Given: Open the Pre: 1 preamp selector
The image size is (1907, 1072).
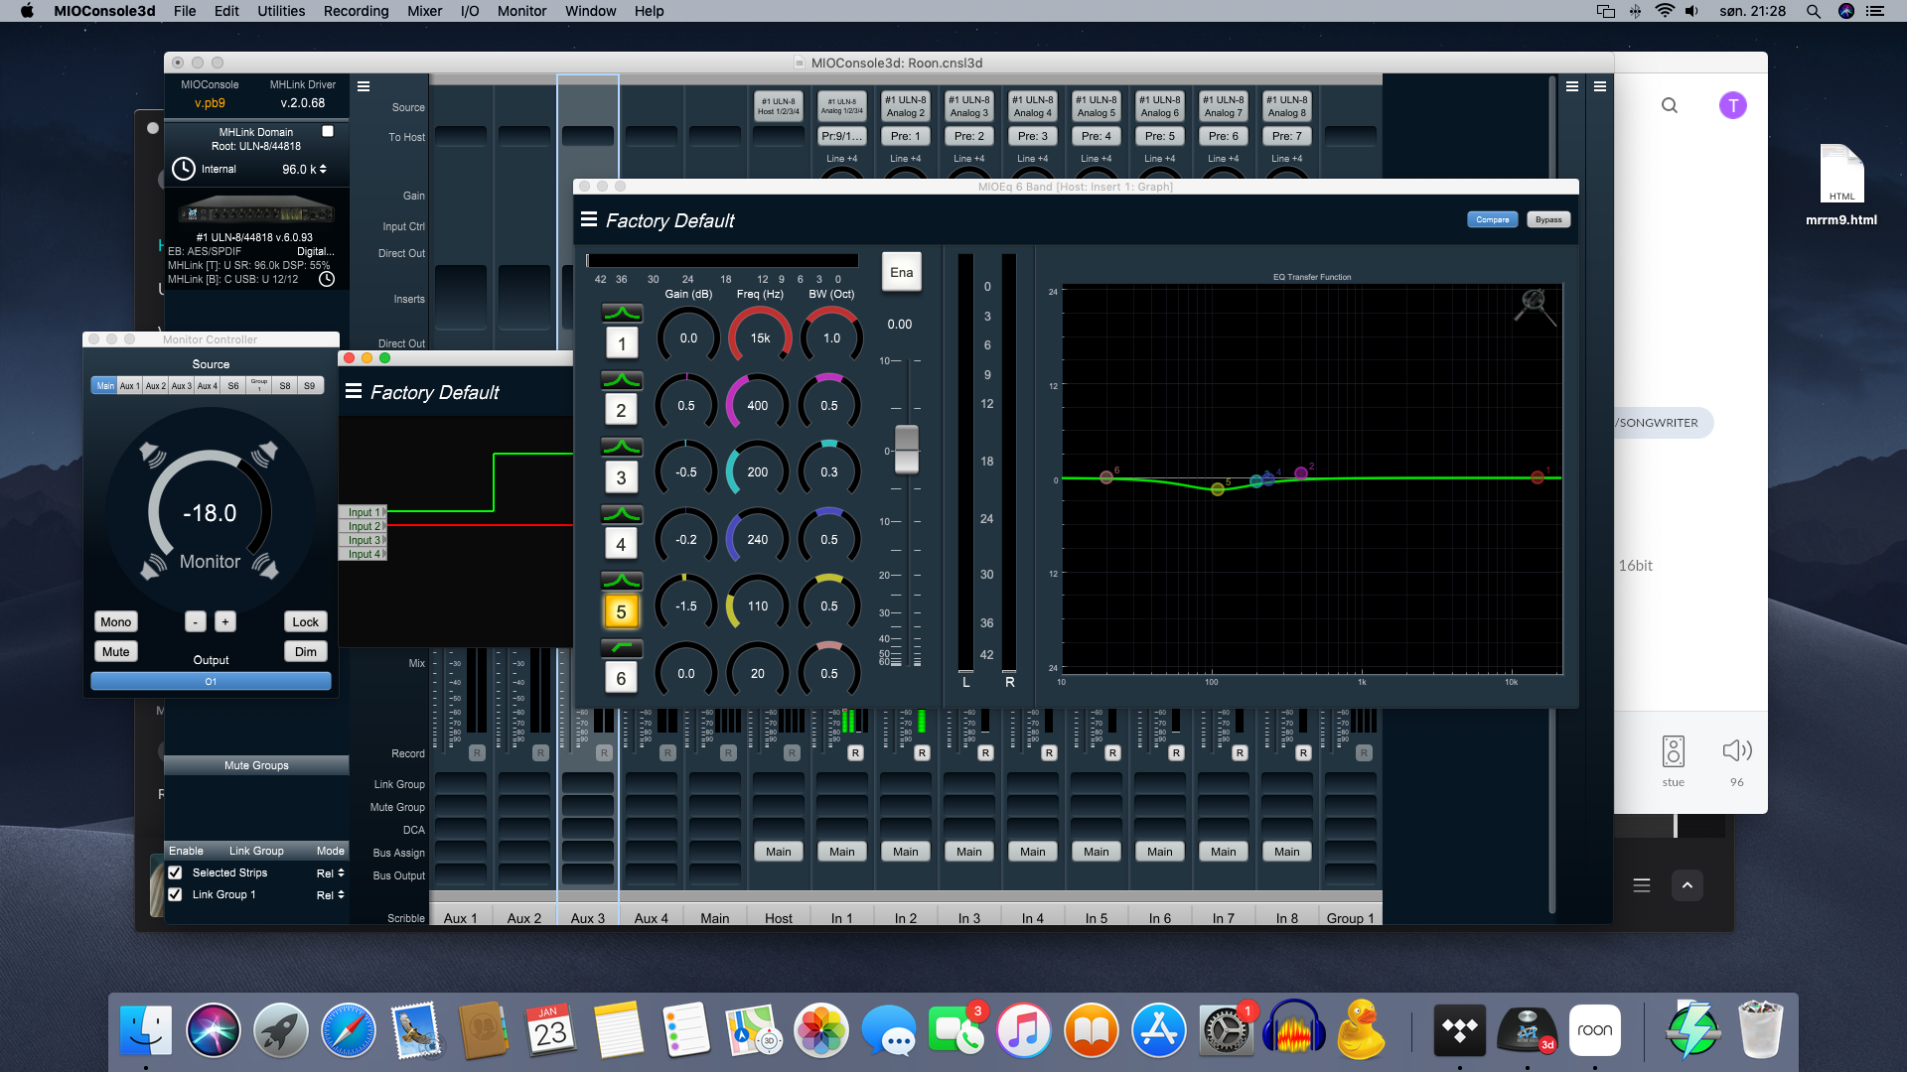Looking at the screenshot, I should pos(906,136).
